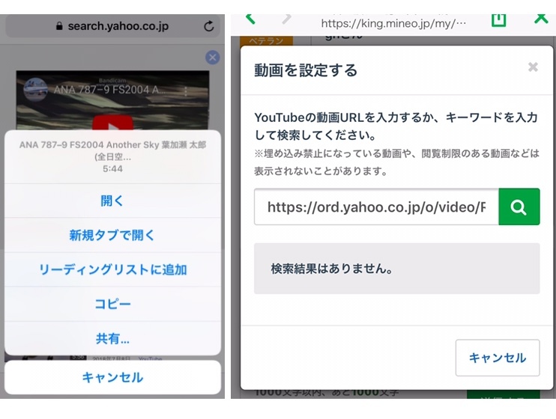Tap the lock icon in the Safari address bar
Viewport: 556px width, 419px height.
tap(60, 26)
